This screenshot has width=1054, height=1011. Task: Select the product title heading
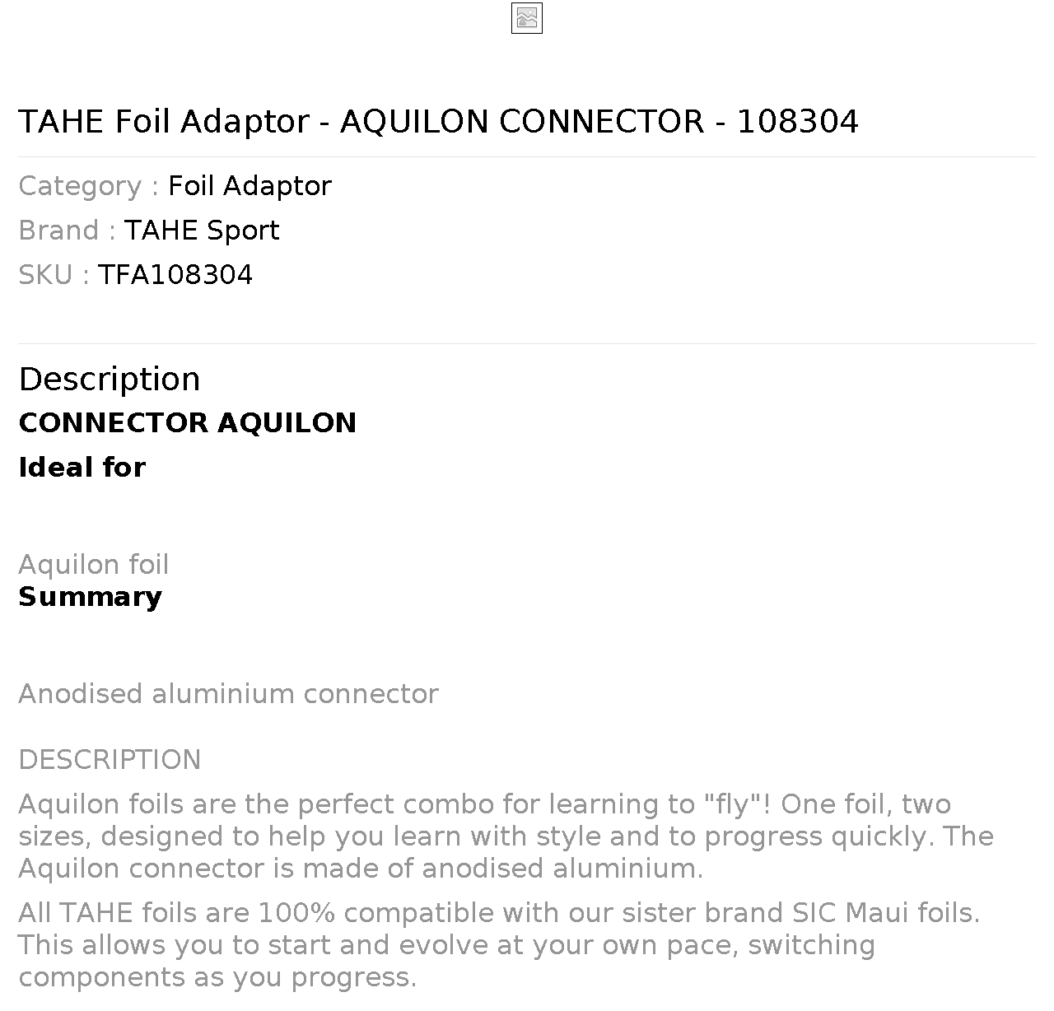click(438, 122)
